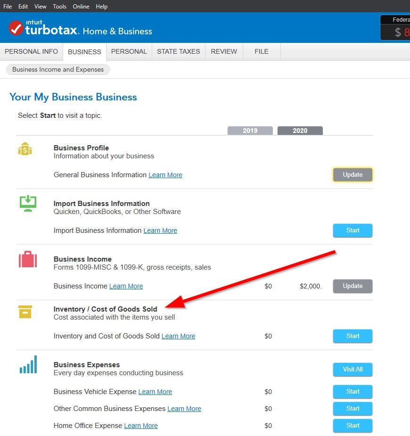Click "Quicken, QuickBooks, or Other Software" text
Screen dimensions: 410x436
coord(117,212)
